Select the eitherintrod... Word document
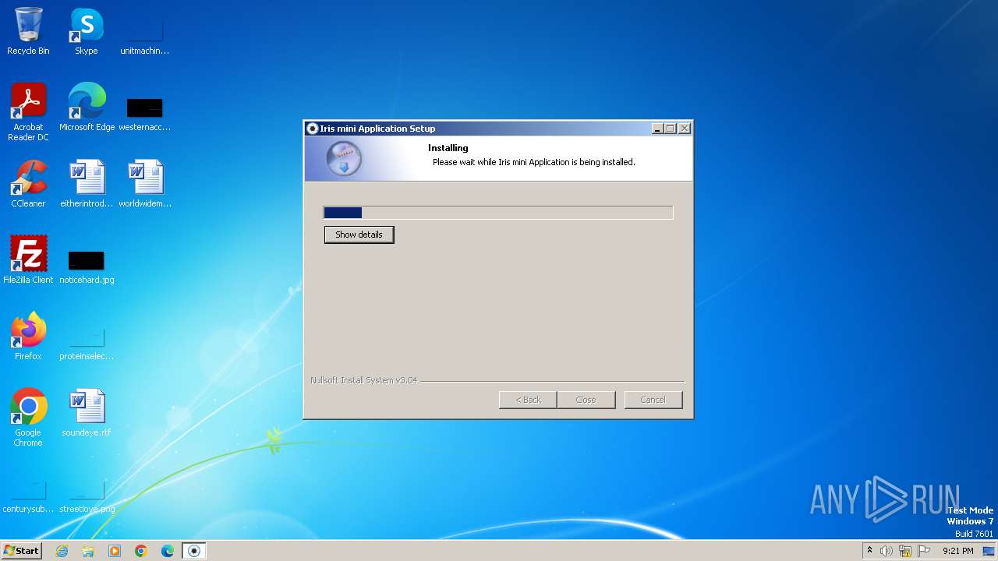The width and height of the screenshot is (998, 561). 87,184
